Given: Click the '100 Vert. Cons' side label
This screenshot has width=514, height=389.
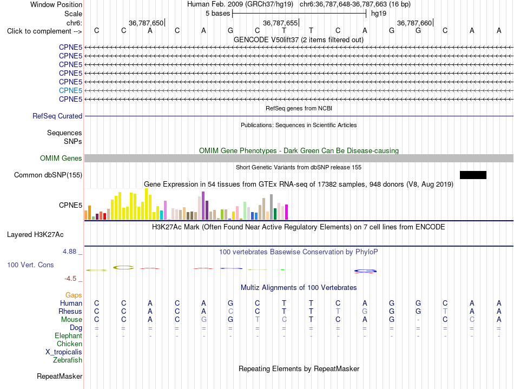Looking at the screenshot, I should (x=30, y=265).
